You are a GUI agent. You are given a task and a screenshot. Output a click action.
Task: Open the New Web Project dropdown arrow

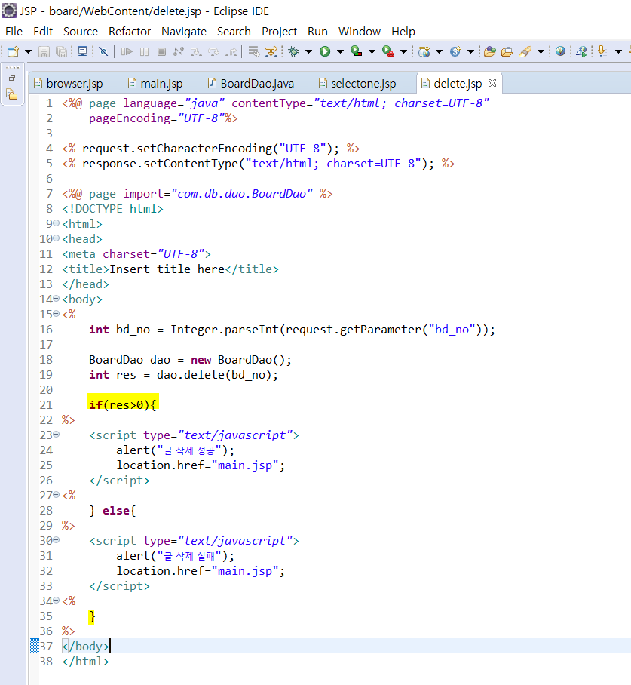pos(440,51)
